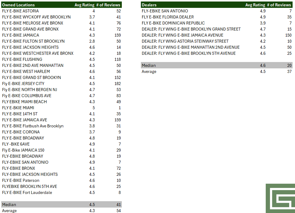This screenshot has width=295, height=213.
Task: Click the Average label in Dealers table
Action: pos(149,71)
